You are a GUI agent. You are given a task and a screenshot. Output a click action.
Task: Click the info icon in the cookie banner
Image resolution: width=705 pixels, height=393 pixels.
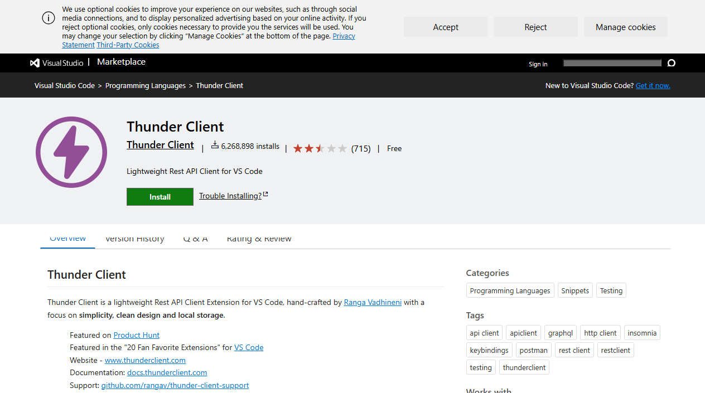pyautogui.click(x=49, y=18)
